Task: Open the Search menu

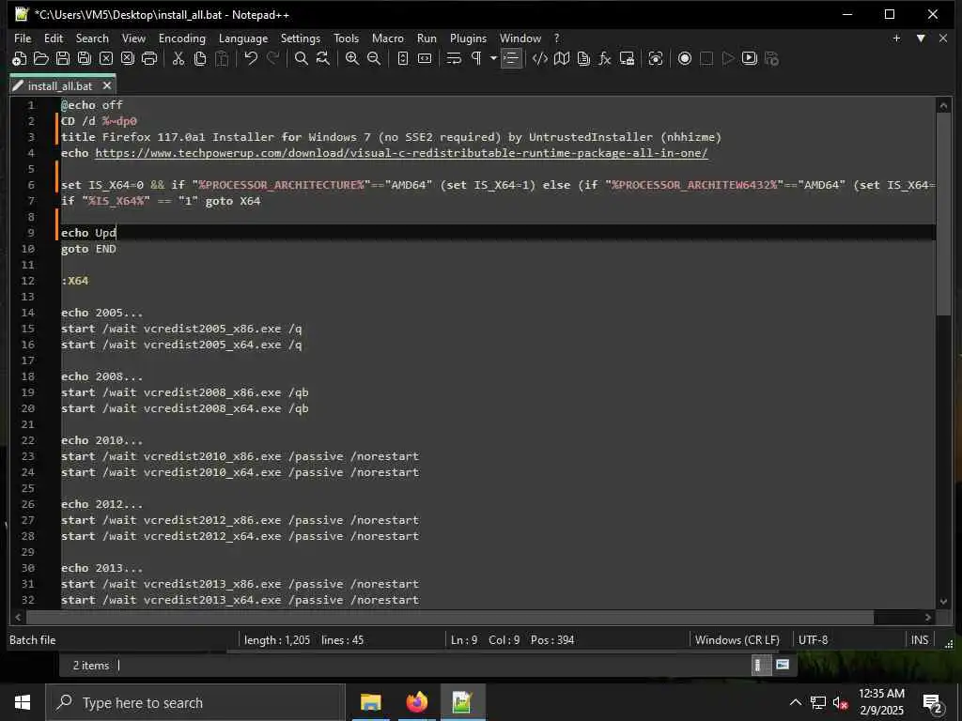Action: (x=92, y=38)
